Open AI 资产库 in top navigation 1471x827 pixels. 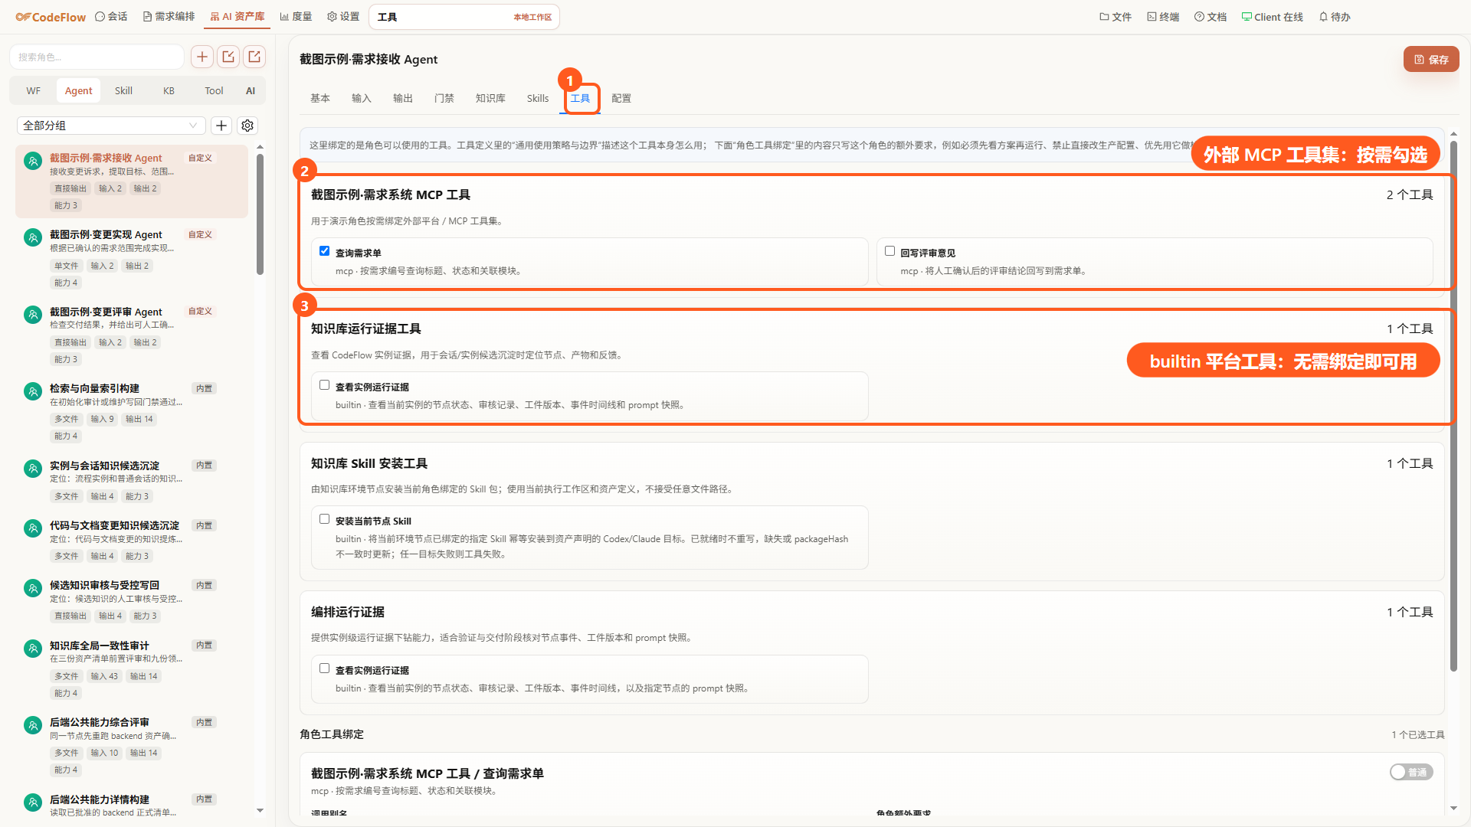(x=238, y=16)
